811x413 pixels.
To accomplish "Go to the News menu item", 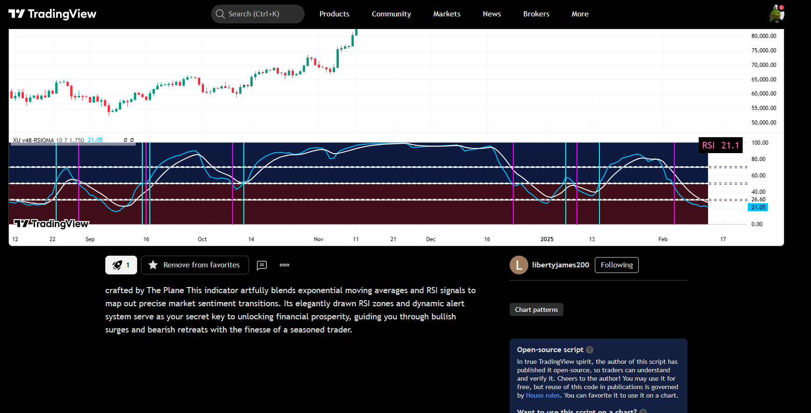I will point(492,14).
